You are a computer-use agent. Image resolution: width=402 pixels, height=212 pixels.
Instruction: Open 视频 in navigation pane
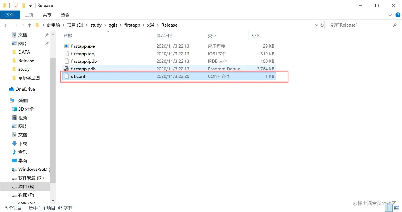click(23, 118)
